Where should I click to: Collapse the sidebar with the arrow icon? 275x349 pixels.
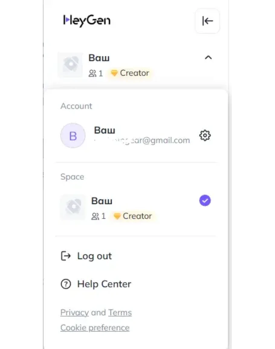(x=207, y=21)
